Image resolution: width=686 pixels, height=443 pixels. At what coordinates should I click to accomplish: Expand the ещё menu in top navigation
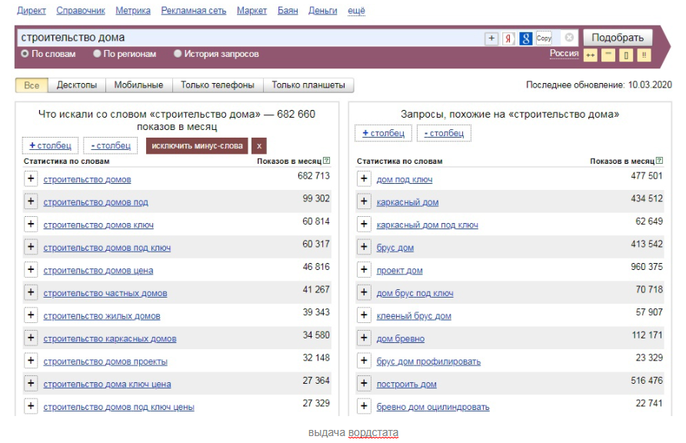356,11
